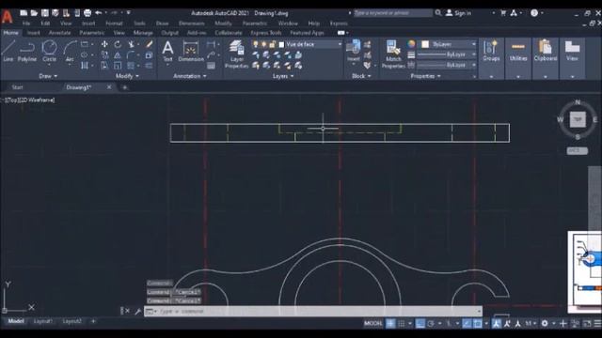Select the Move tool in Modify panel
This screenshot has height=338, width=602.
104,44
